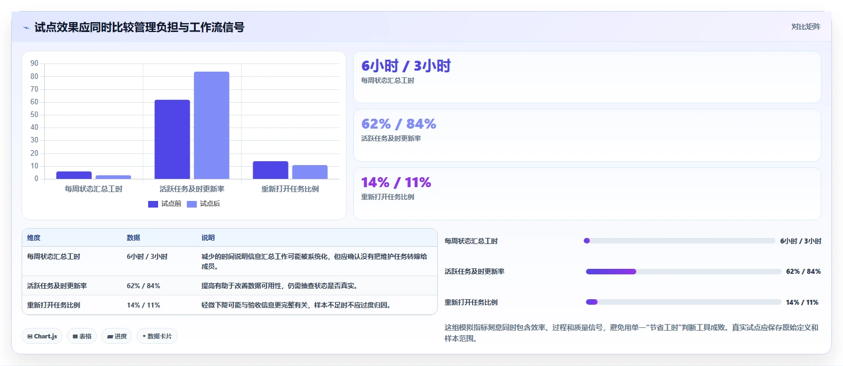The width and height of the screenshot is (843, 366).
Task: Click the 数据 column header
Action: 133,238
